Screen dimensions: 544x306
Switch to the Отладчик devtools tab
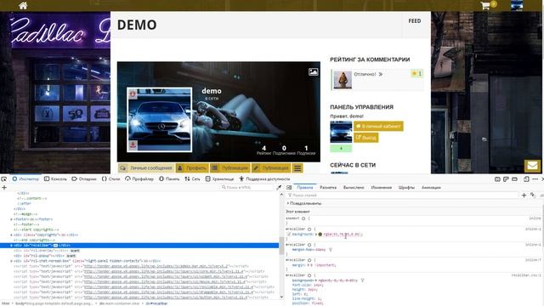click(x=84, y=179)
